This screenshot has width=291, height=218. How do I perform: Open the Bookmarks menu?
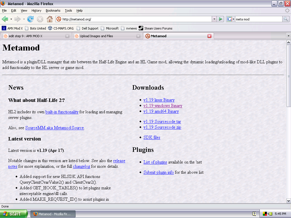point(53,11)
